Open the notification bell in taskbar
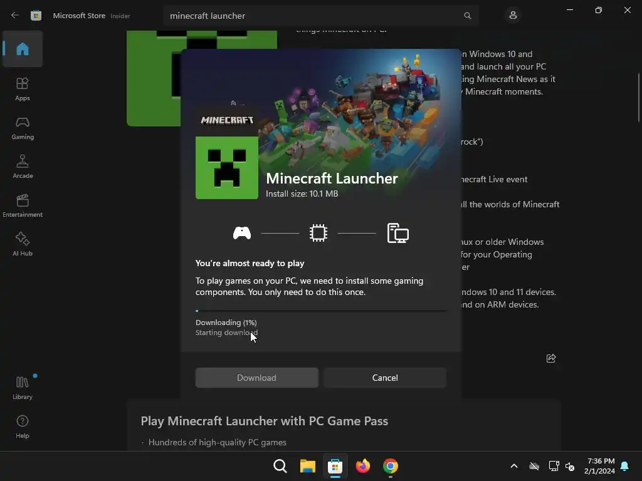 [625, 466]
